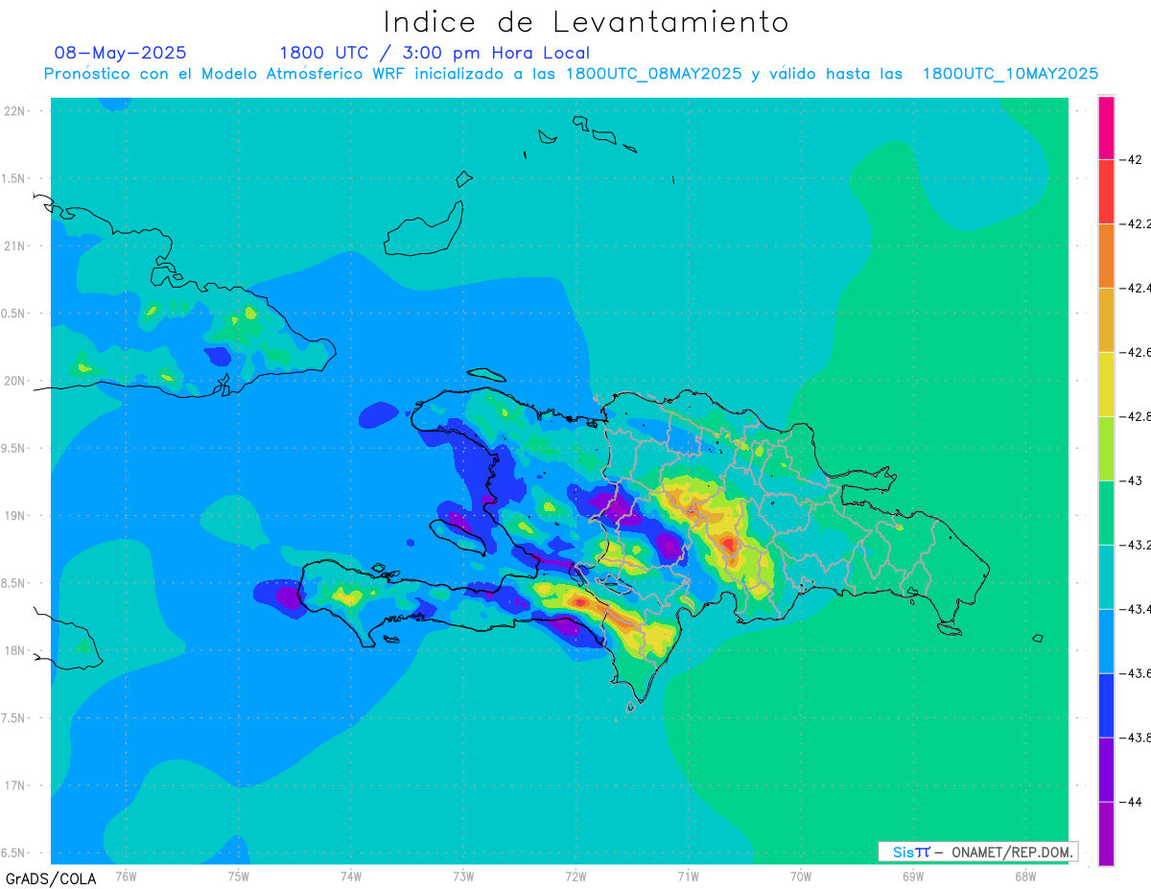
Task: Click the light blue swatch between -43.4 and -43.6
Action: pos(1106,641)
